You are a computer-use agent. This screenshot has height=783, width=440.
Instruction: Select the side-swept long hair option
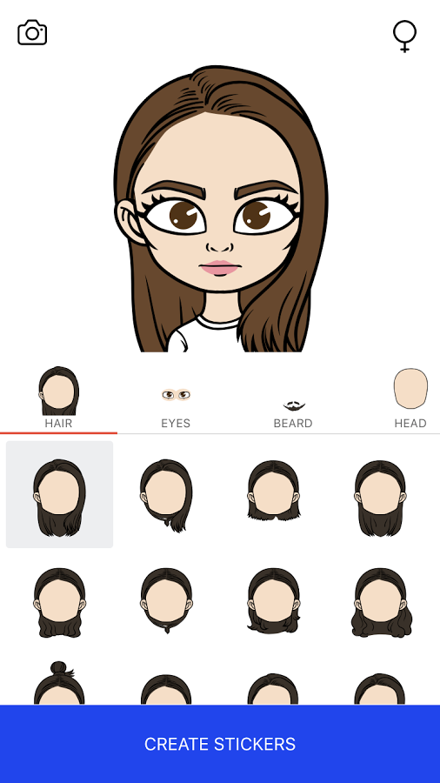click(166, 495)
